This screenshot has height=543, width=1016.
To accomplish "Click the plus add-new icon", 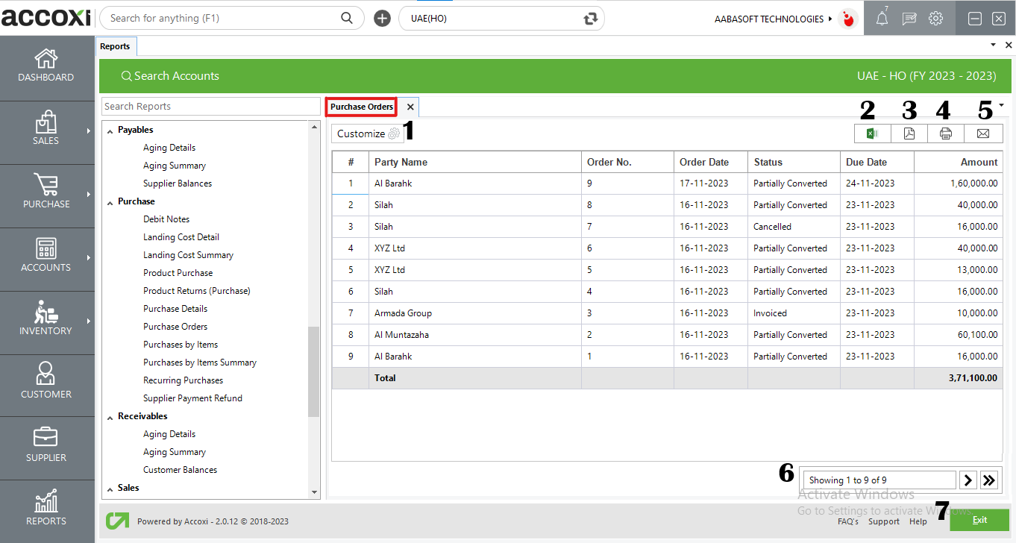I will (382, 19).
